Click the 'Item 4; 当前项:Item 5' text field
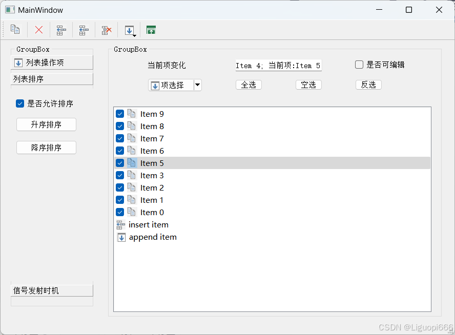Viewport: 455px width, 335px height. [278, 66]
